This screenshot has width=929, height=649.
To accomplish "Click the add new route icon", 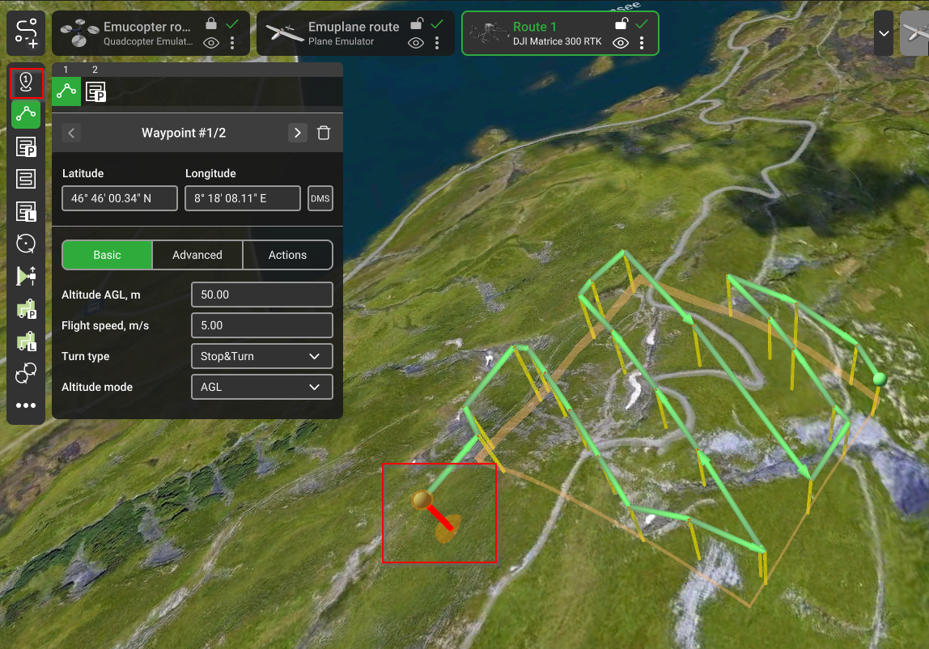I will coord(26,33).
